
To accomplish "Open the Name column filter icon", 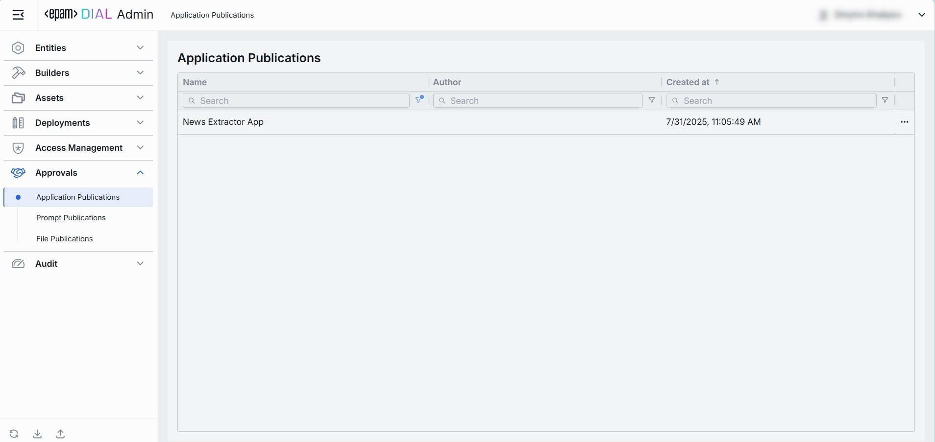I will [419, 100].
